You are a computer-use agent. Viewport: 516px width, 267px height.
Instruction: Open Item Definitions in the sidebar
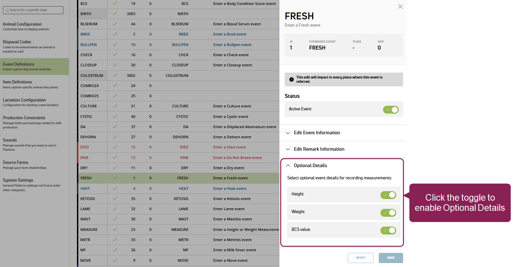coord(17,82)
